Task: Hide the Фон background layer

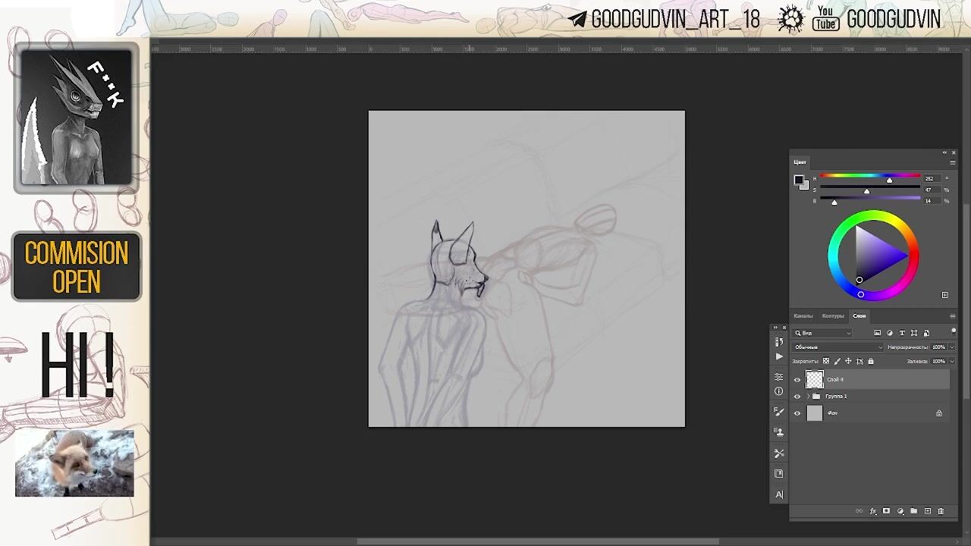Action: [797, 413]
